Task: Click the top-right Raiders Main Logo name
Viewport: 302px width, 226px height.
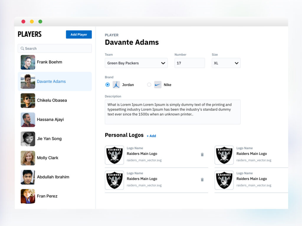Action: click(x=252, y=154)
